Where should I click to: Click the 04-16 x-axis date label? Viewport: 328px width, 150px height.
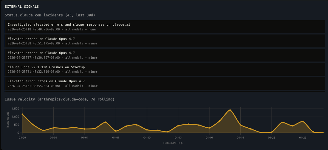[x=209, y=138]
